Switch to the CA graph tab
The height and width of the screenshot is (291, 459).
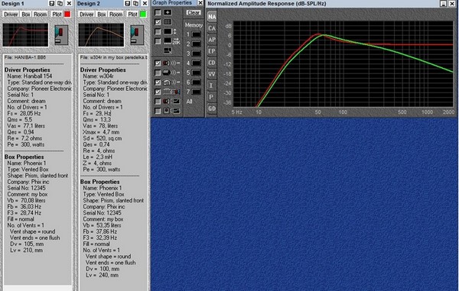(212, 28)
